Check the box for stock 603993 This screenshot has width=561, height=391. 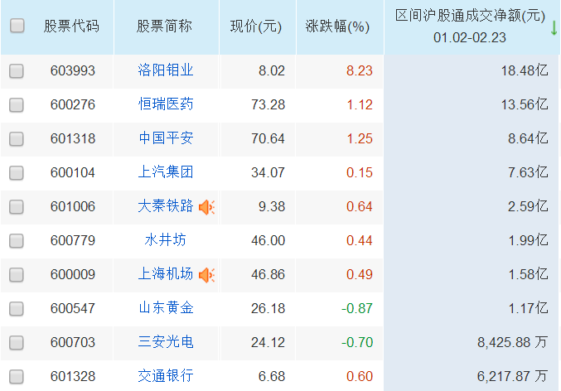pos(17,71)
